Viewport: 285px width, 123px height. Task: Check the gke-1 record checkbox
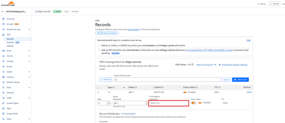pos(98,92)
